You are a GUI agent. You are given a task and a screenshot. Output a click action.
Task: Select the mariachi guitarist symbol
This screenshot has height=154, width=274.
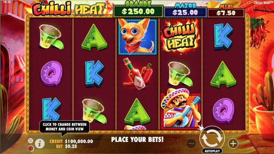(181, 108)
